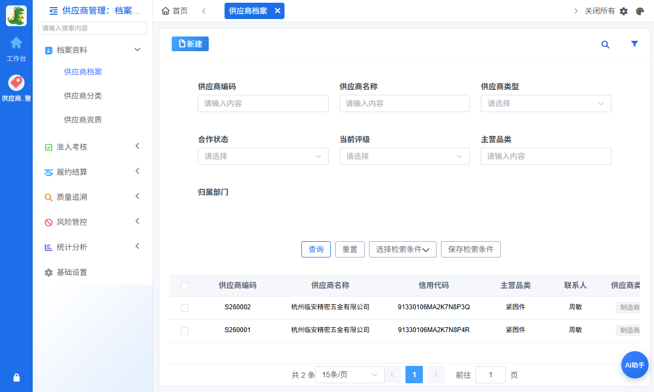Open the 合作状态 dropdown
654x392 pixels.
pos(263,156)
